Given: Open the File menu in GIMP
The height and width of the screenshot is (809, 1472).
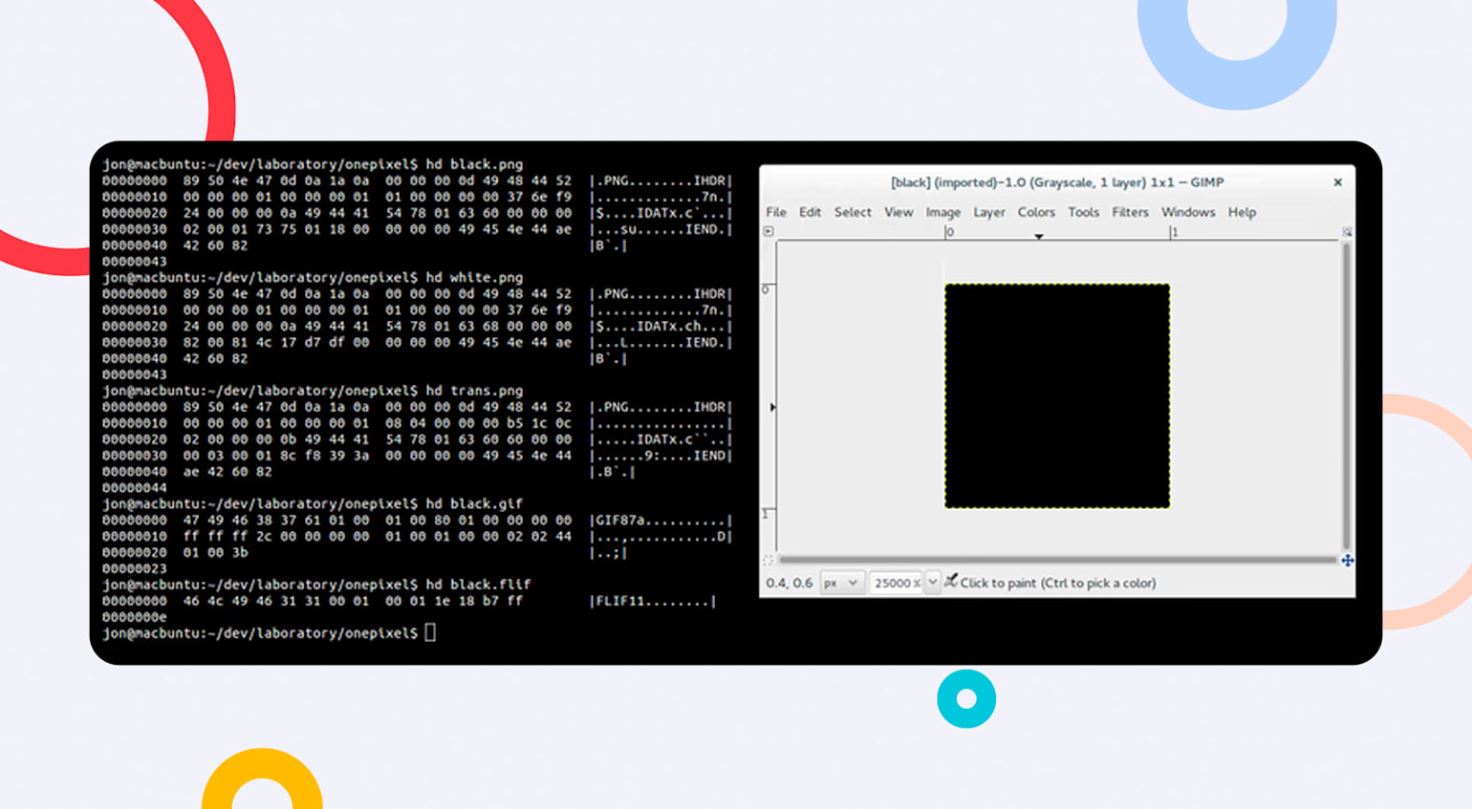Looking at the screenshot, I should (x=776, y=212).
